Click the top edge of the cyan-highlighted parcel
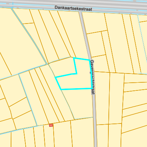 pyautogui.click(x=82, y=58)
